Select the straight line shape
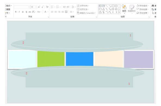The width and height of the screenshot is (161, 106). coord(107,6)
